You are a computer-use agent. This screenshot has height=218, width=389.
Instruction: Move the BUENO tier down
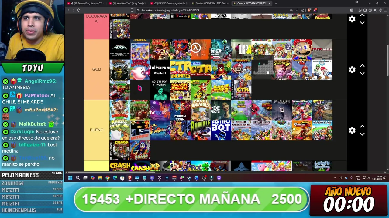(x=362, y=134)
